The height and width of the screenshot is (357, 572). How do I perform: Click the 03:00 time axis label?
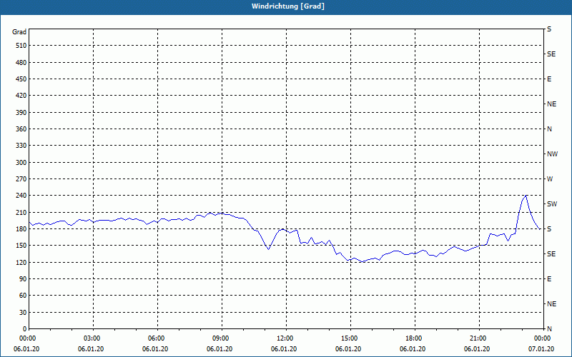[x=94, y=338]
